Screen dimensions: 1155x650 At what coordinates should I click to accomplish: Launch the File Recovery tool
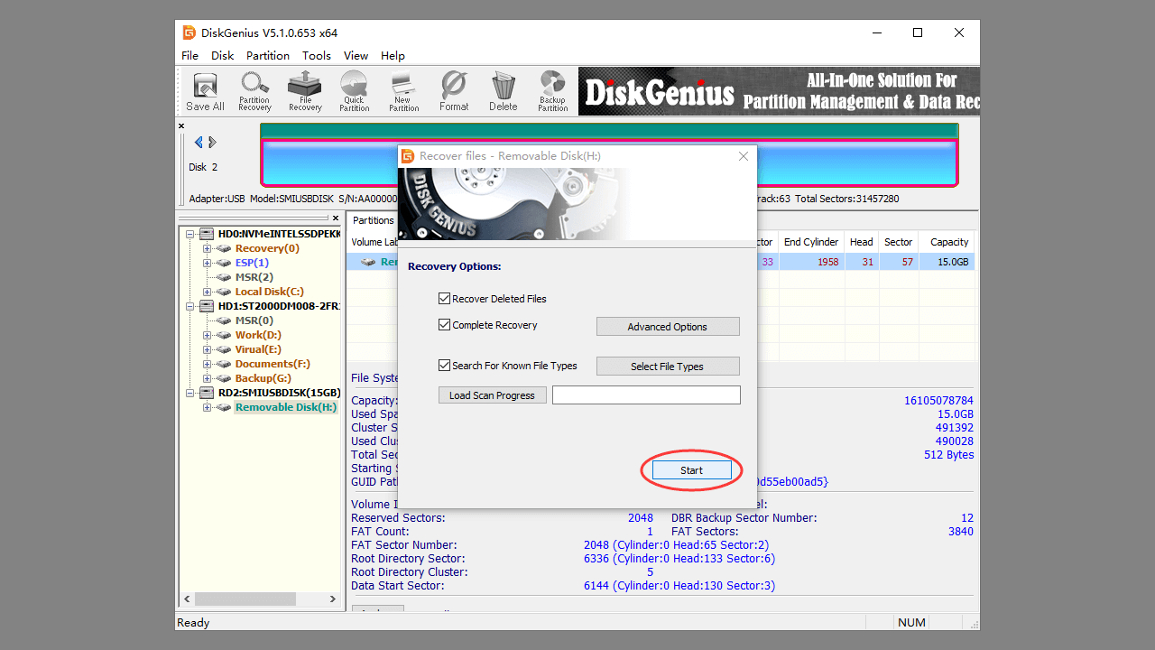point(305,92)
